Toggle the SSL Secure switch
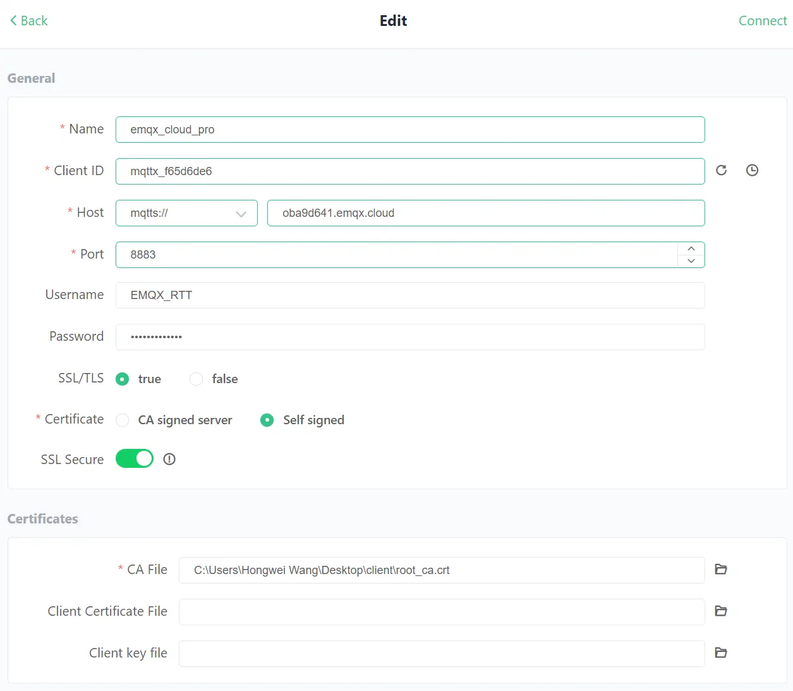 tap(135, 459)
